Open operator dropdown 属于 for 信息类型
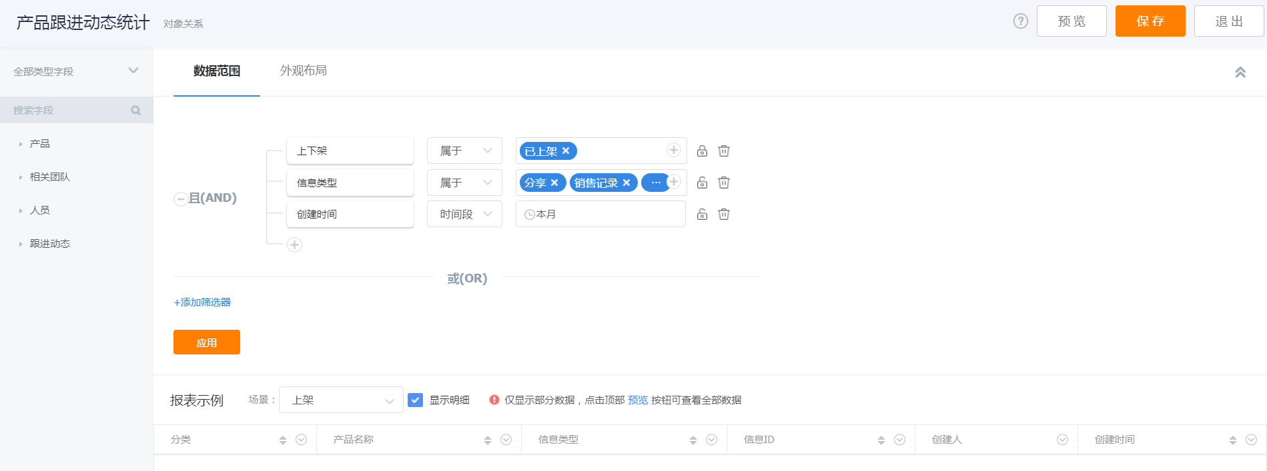Viewport: 1267px width, 471px height. click(464, 183)
